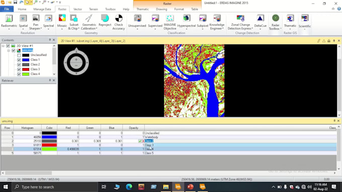Screen dimensions: 342x192
Task: Open PowerPoint from taskbar
Action: (x=190, y=187)
